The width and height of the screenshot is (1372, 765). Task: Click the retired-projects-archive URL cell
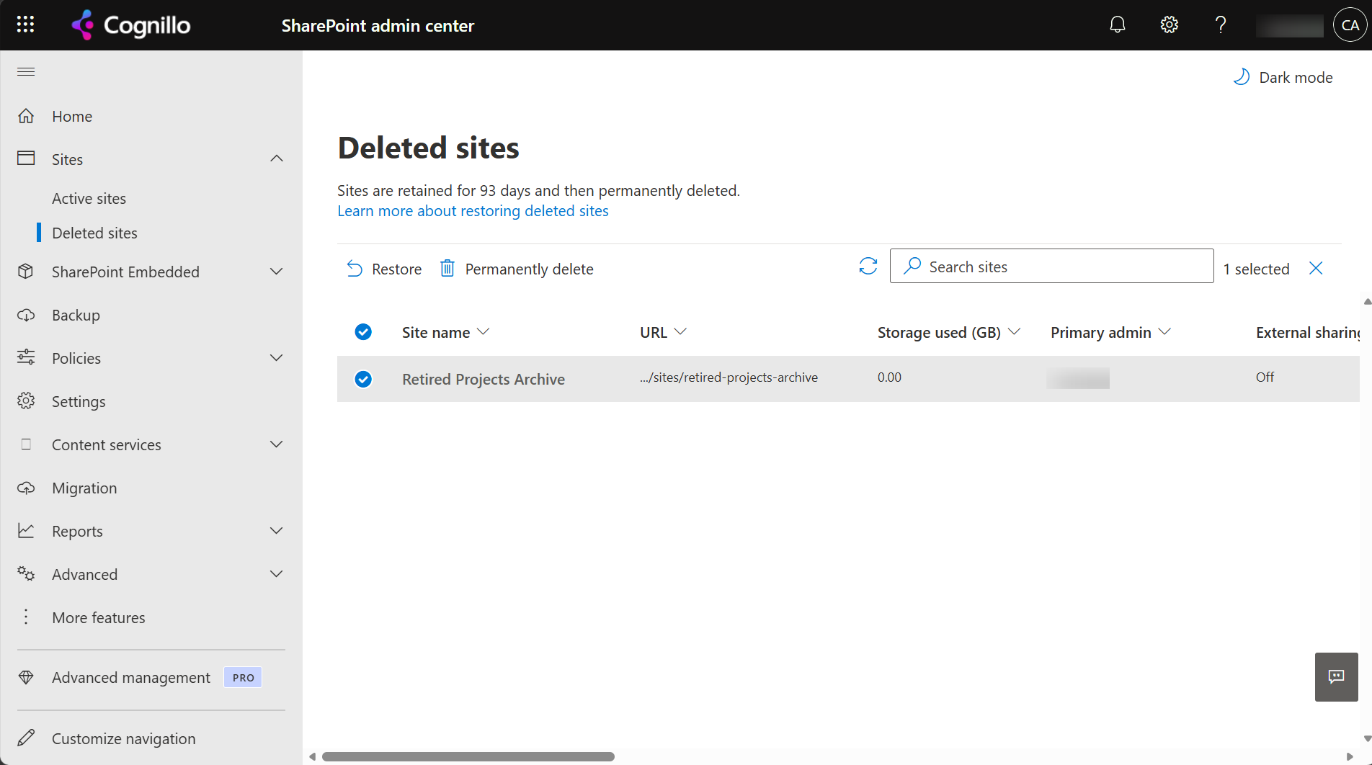point(729,377)
